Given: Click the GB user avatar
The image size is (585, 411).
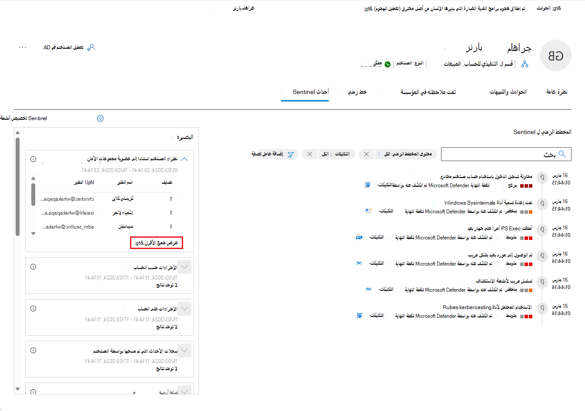Looking at the screenshot, I should coord(555,55).
